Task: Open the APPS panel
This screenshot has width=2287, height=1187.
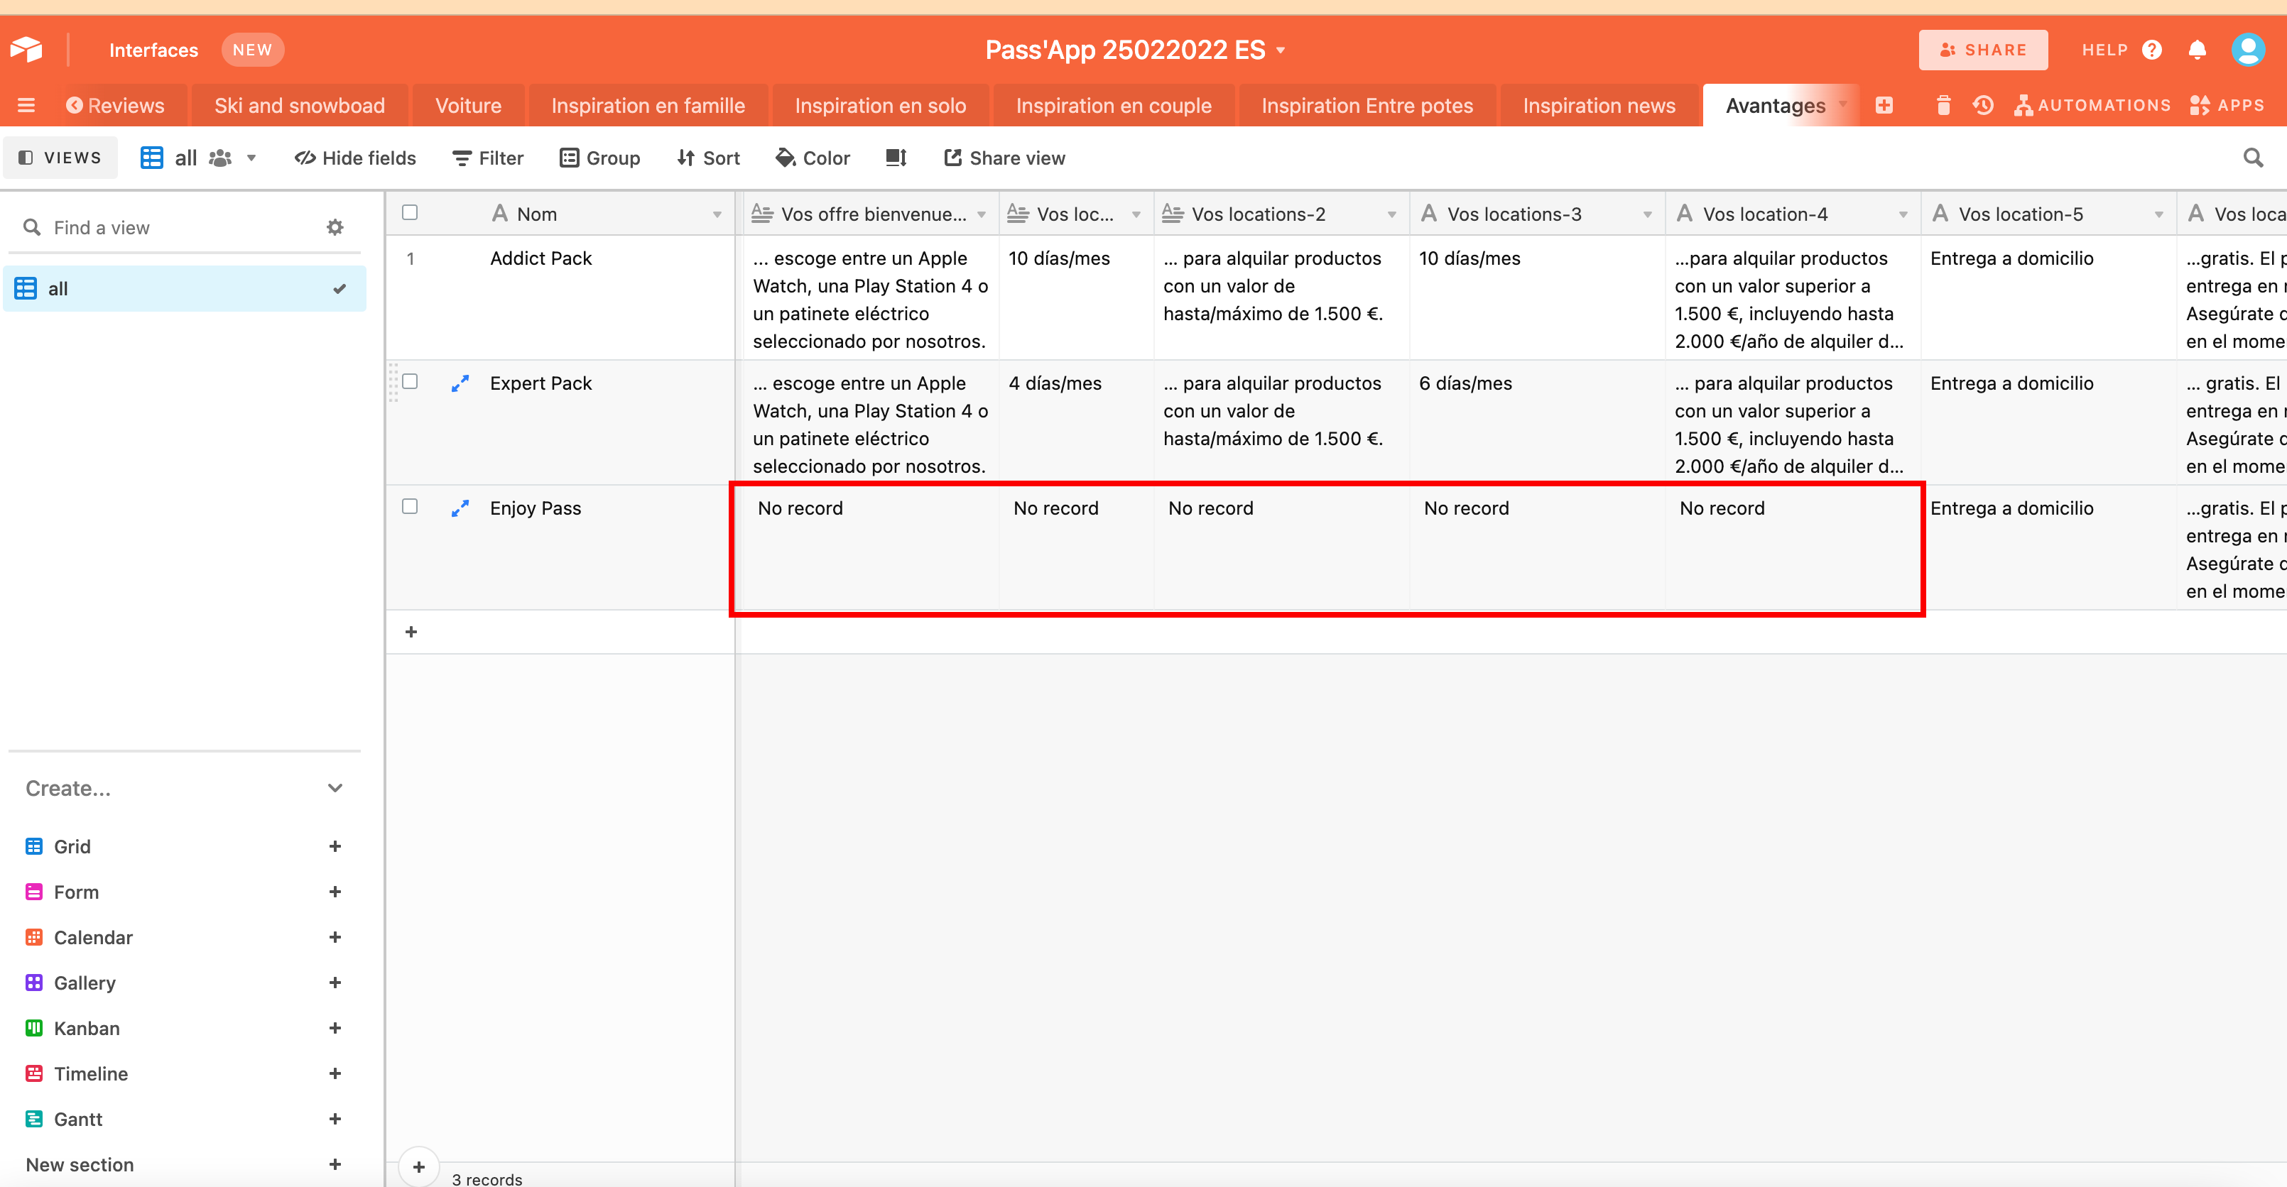Action: point(2227,106)
